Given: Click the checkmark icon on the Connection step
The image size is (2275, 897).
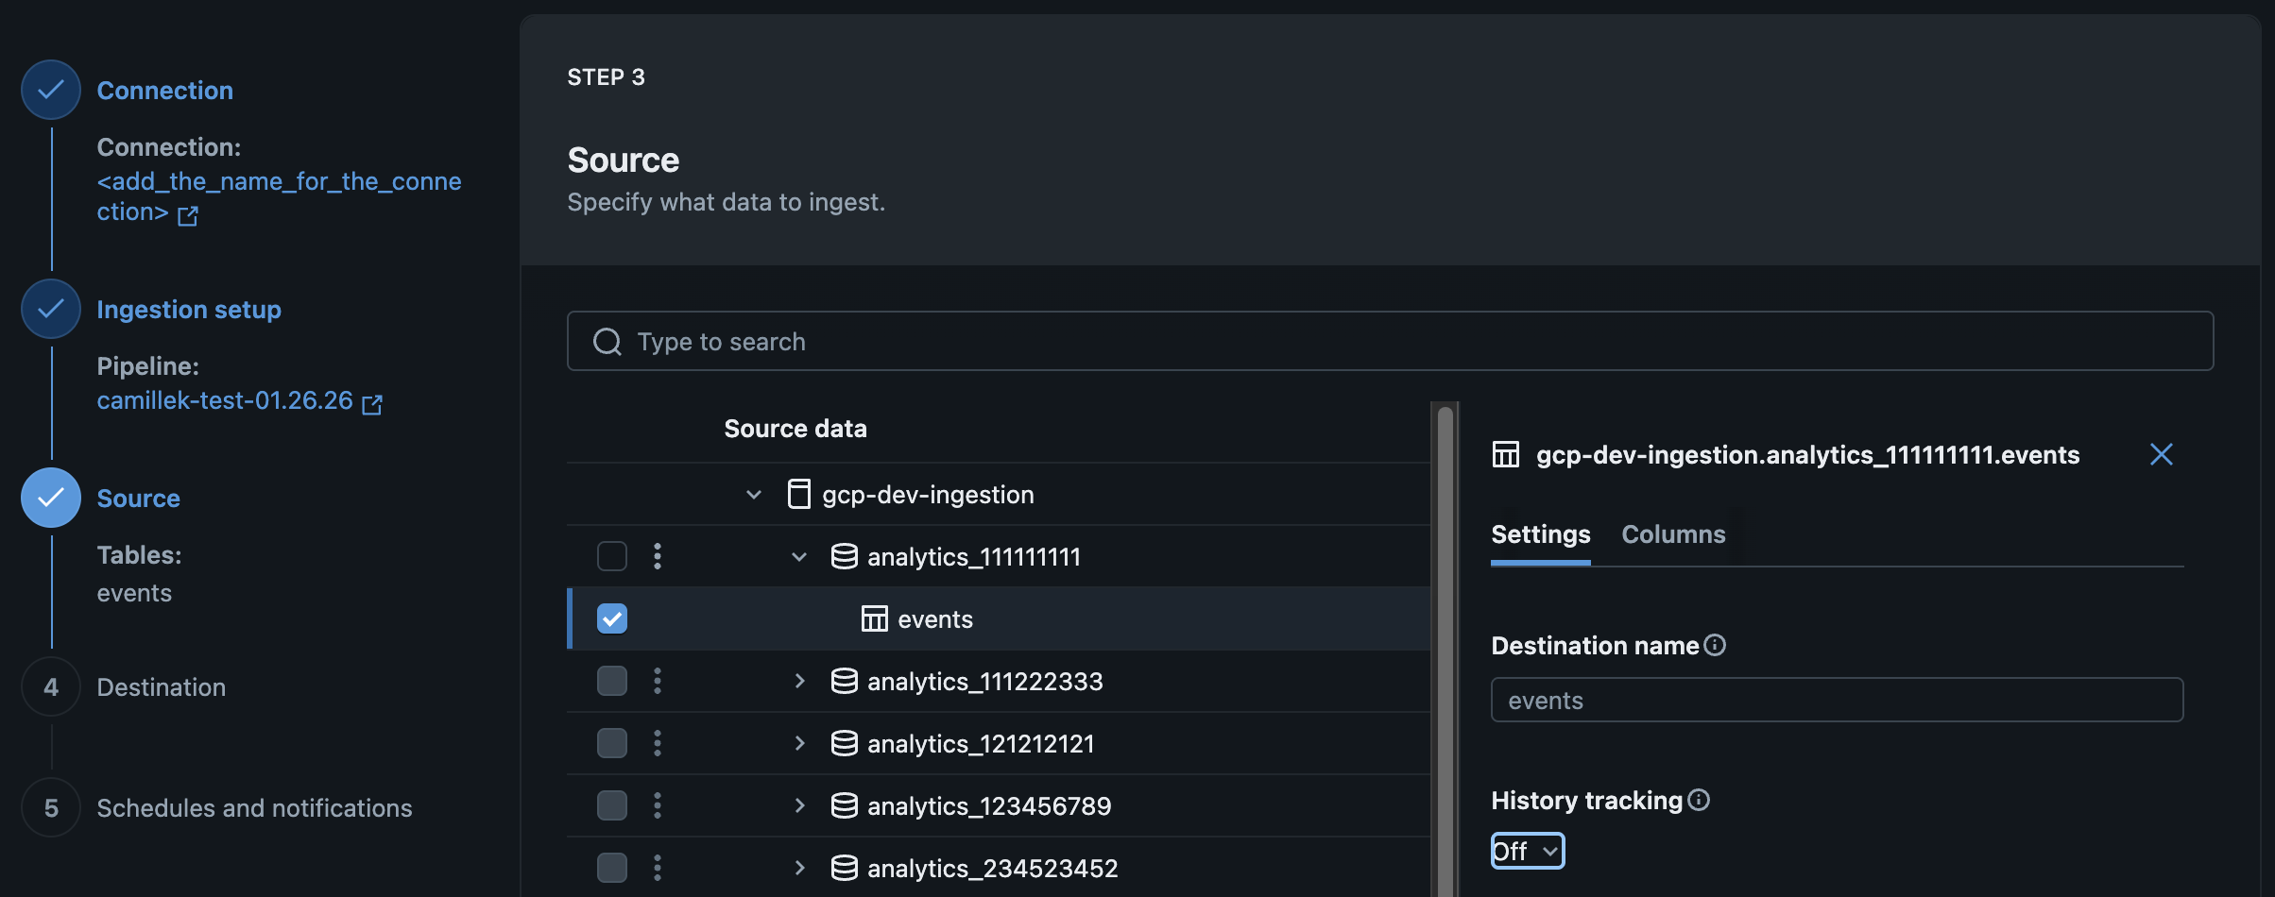Looking at the screenshot, I should tap(50, 89).
